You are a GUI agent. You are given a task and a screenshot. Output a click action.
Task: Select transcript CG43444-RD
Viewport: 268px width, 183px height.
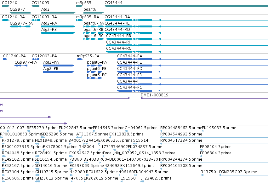[x=117, y=29]
